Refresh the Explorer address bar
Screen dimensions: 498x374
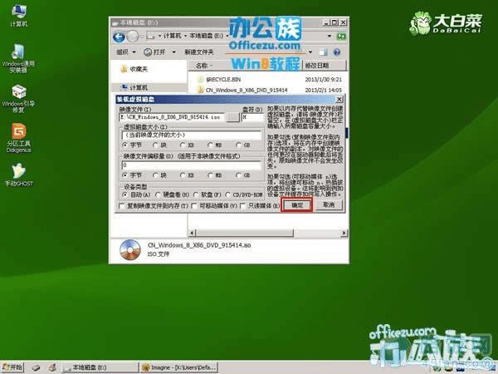pyautogui.click(x=341, y=37)
